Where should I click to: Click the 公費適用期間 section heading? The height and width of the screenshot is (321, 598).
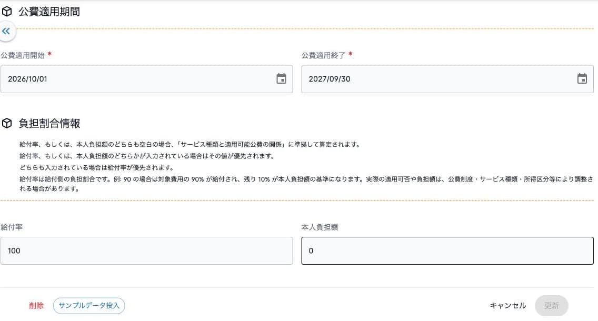coord(49,12)
